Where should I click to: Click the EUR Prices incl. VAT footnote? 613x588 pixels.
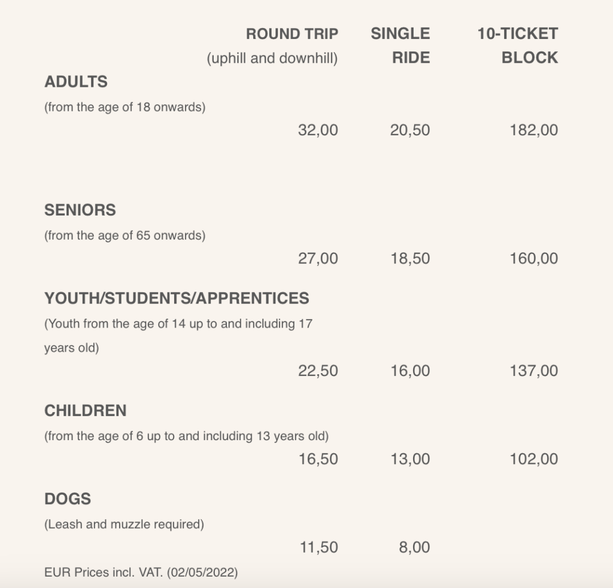(x=141, y=572)
